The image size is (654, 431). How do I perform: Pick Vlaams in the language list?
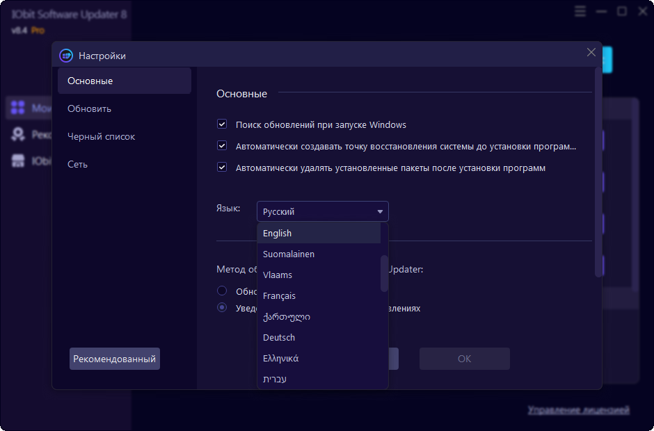319,275
